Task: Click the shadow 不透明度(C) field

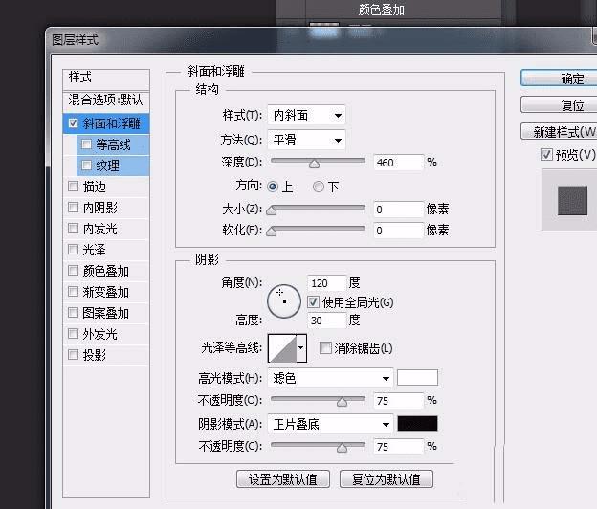Action: coord(399,446)
